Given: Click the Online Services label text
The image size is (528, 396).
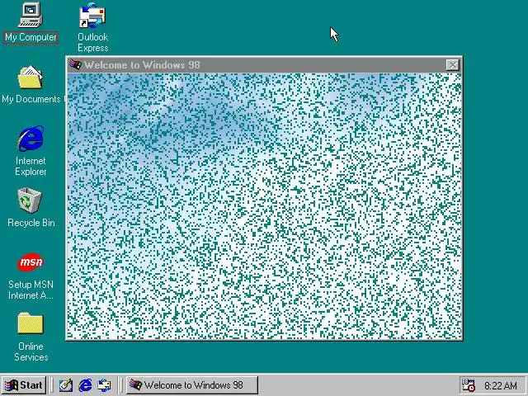Looking at the screenshot, I should coord(31,351).
